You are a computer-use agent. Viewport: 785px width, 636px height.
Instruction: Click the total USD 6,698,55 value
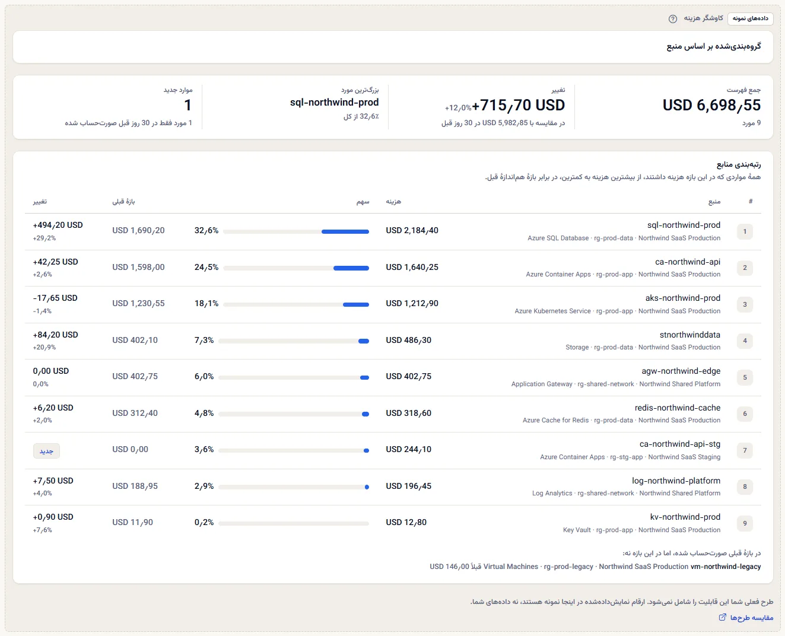coord(711,105)
